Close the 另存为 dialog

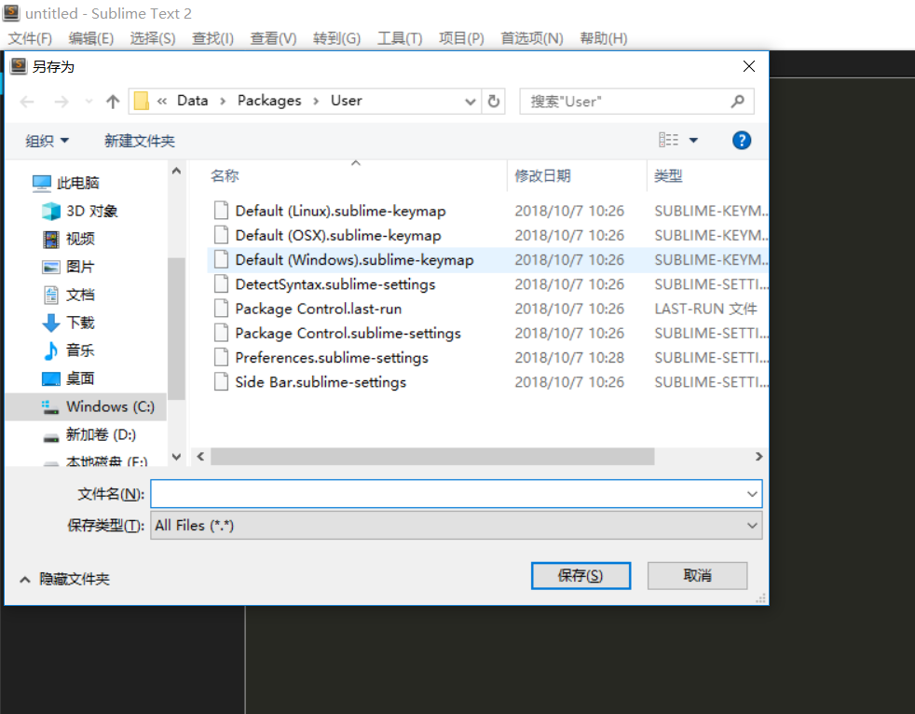coord(749,66)
